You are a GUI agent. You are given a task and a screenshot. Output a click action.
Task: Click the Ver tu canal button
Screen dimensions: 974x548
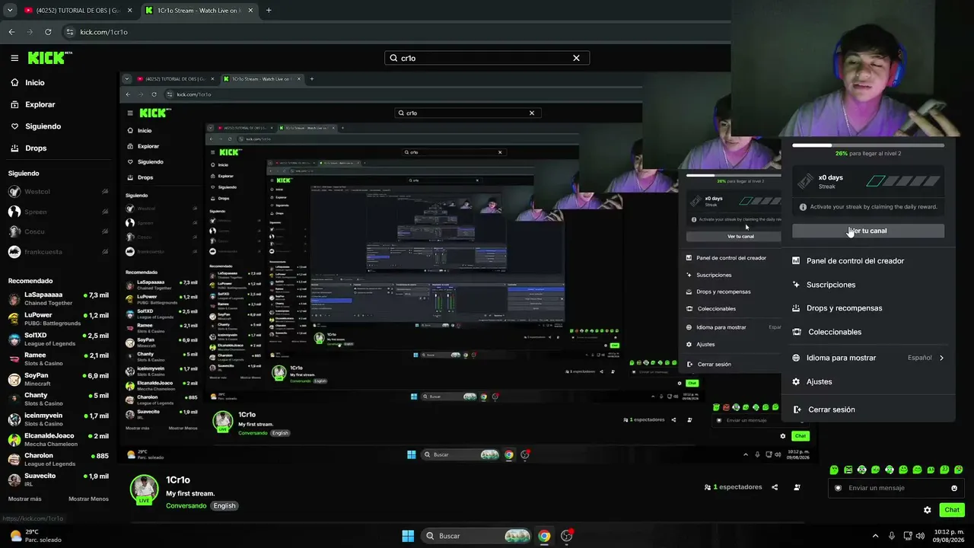tap(868, 231)
